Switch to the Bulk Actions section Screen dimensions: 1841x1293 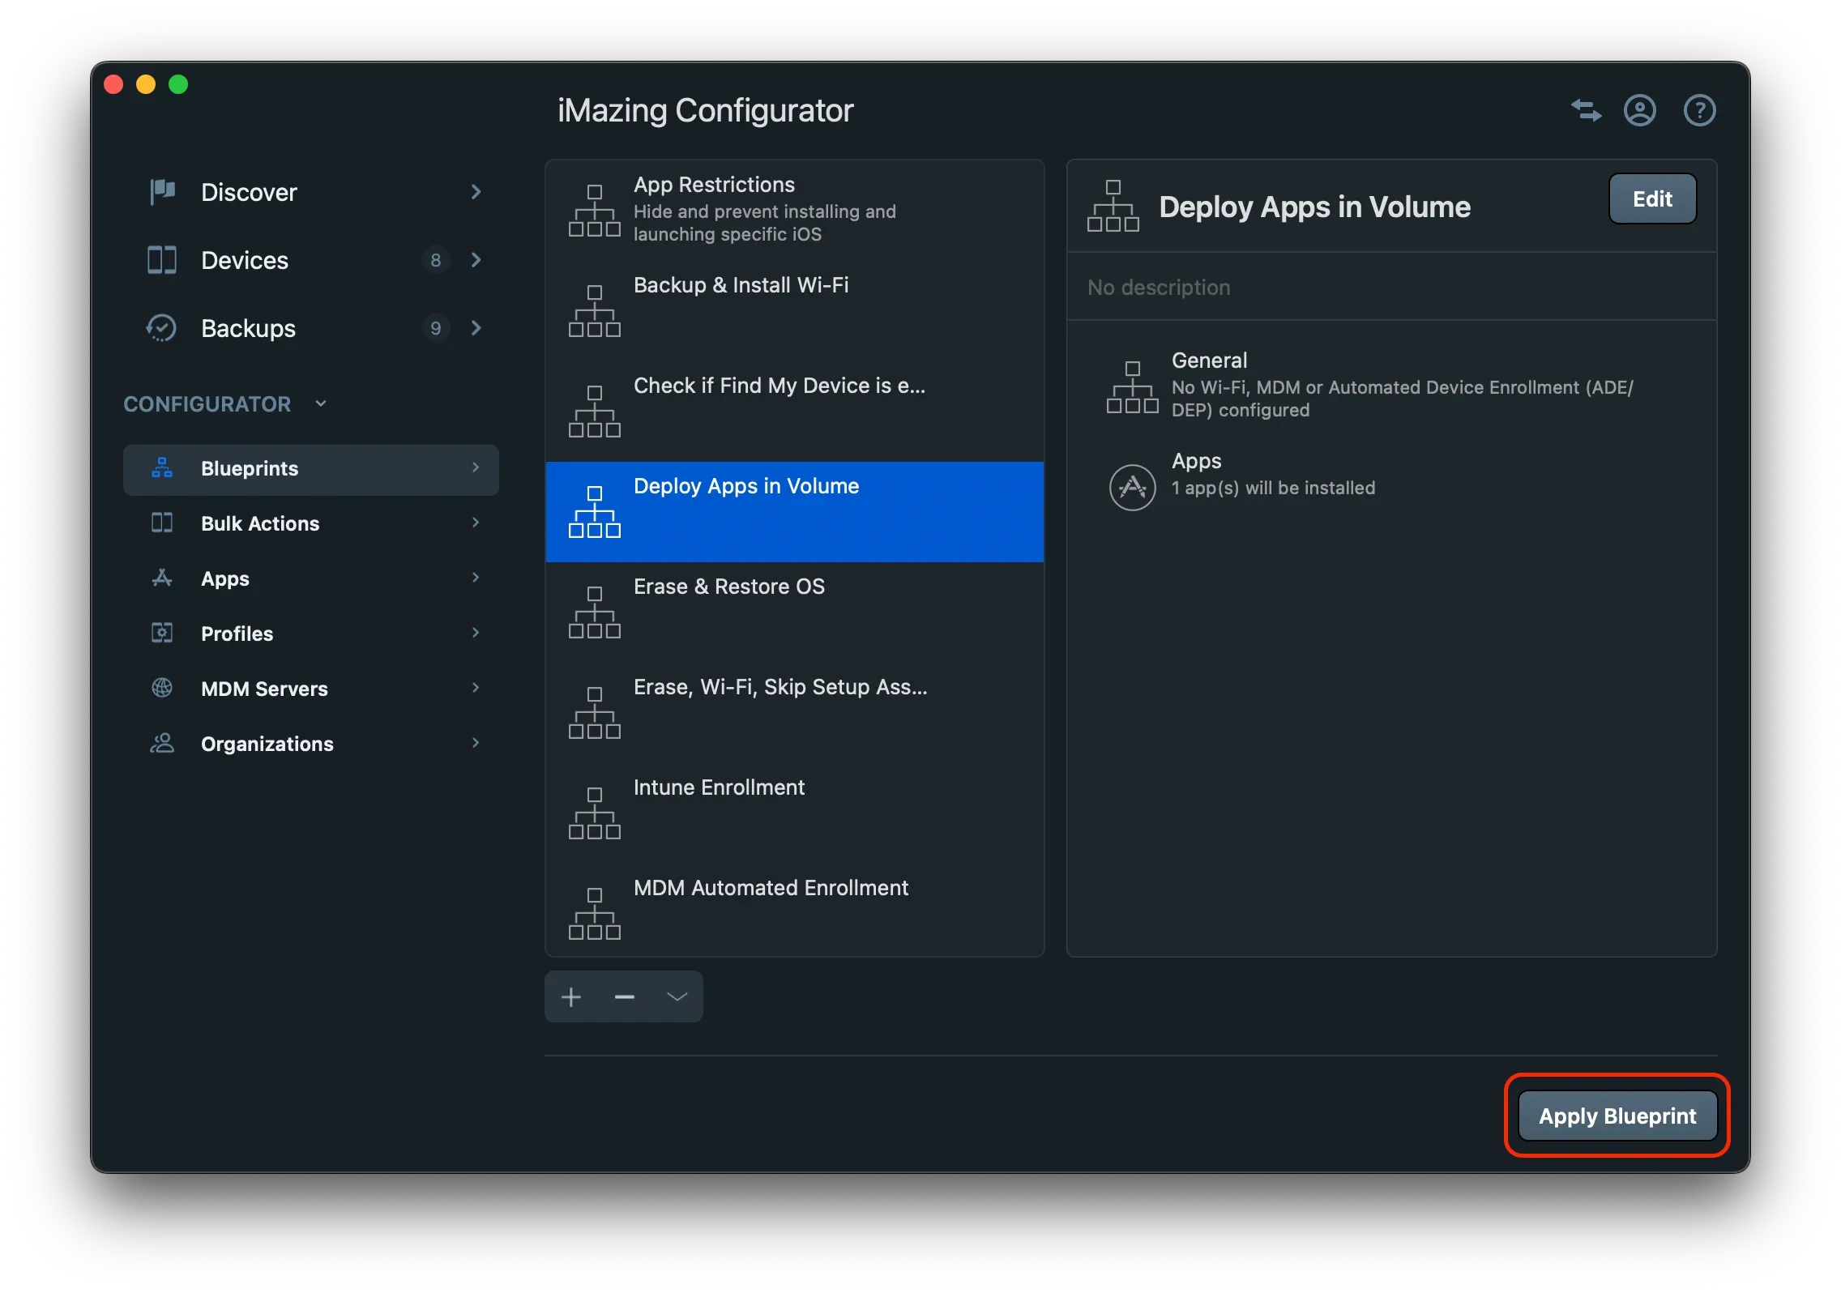(259, 523)
